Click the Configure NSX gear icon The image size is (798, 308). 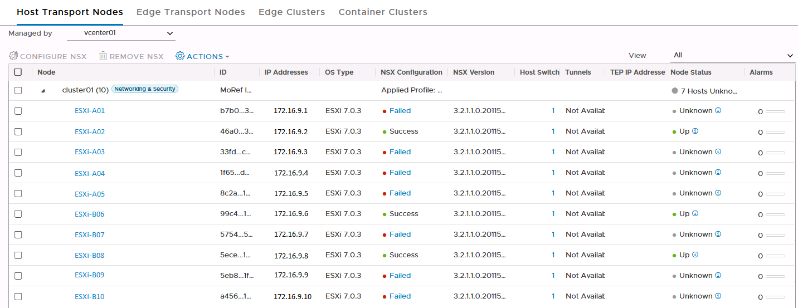tap(14, 56)
